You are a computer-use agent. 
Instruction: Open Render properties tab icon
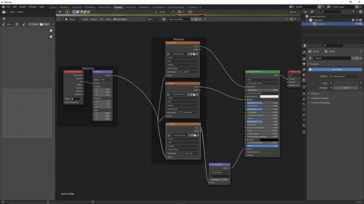(304, 58)
